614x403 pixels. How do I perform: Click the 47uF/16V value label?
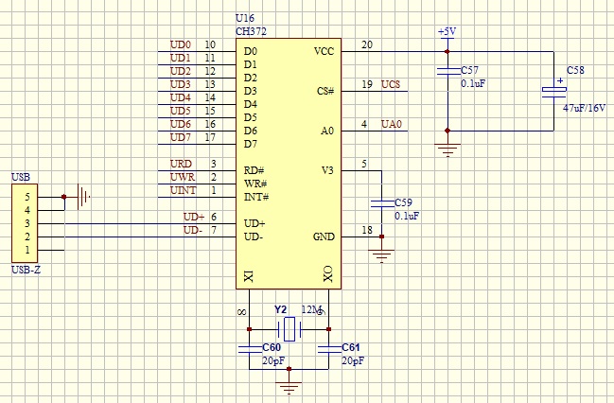click(x=585, y=108)
